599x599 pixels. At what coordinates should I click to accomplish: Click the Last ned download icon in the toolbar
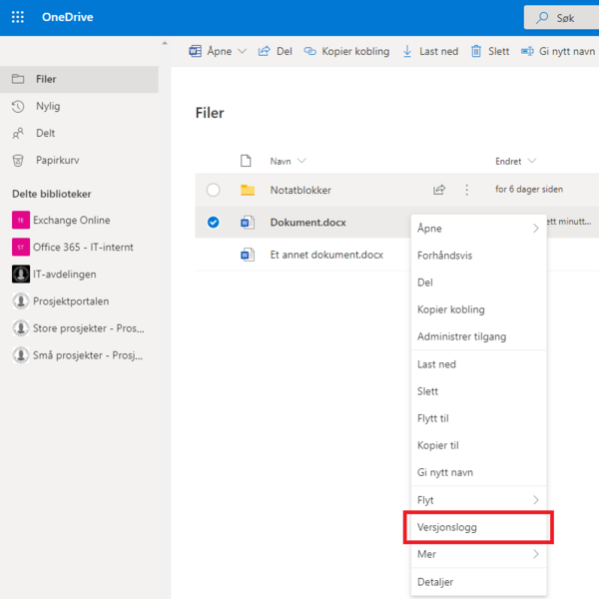pos(407,51)
